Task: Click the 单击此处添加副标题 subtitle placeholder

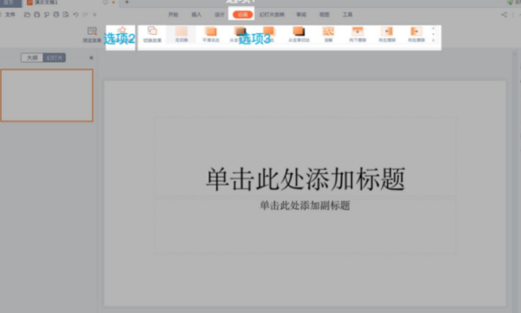Action: 305,205
